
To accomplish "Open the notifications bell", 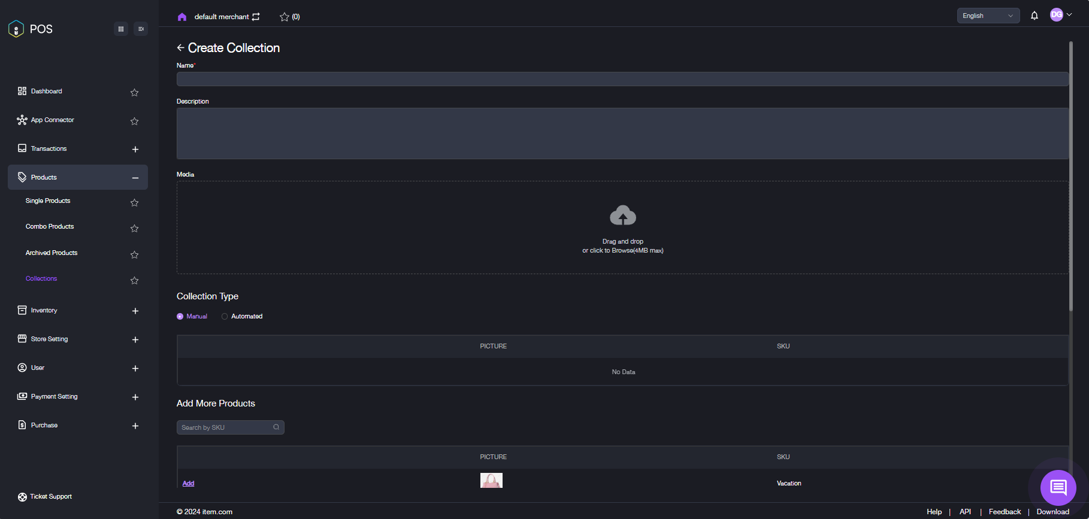I will click(x=1034, y=16).
